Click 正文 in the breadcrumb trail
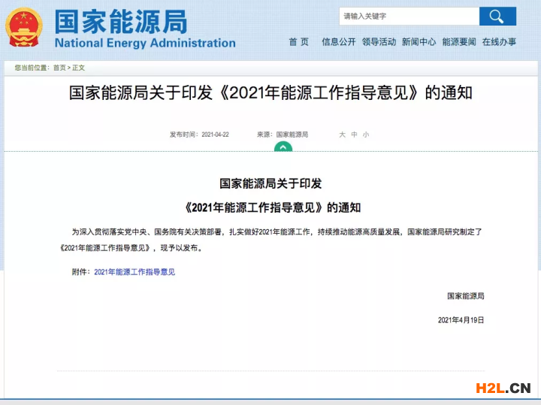This screenshot has width=541, height=405. pos(79,68)
